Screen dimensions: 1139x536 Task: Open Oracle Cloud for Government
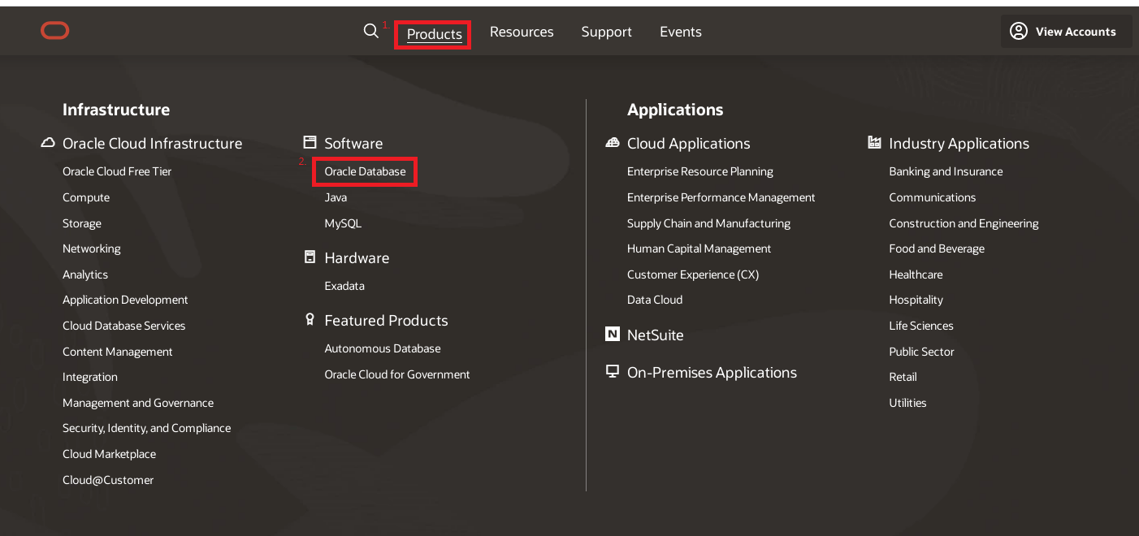click(397, 374)
